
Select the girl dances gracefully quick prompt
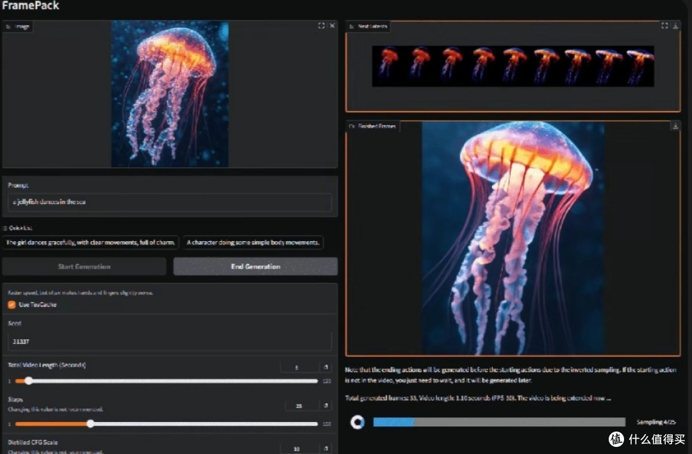90,242
